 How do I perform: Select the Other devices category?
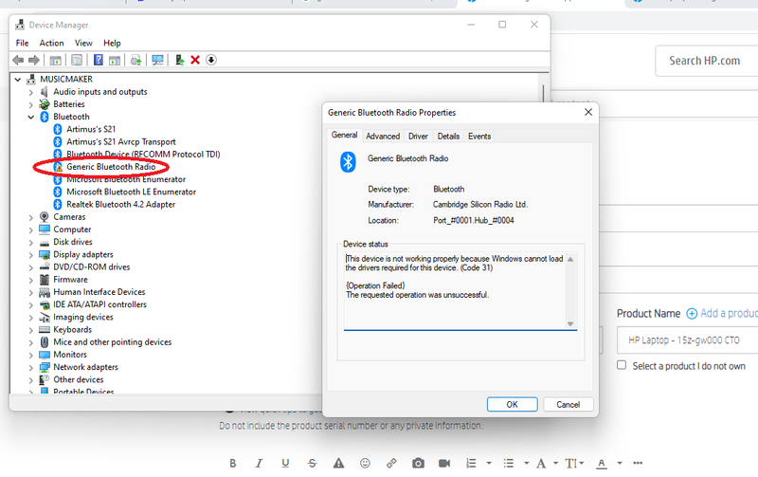click(79, 380)
